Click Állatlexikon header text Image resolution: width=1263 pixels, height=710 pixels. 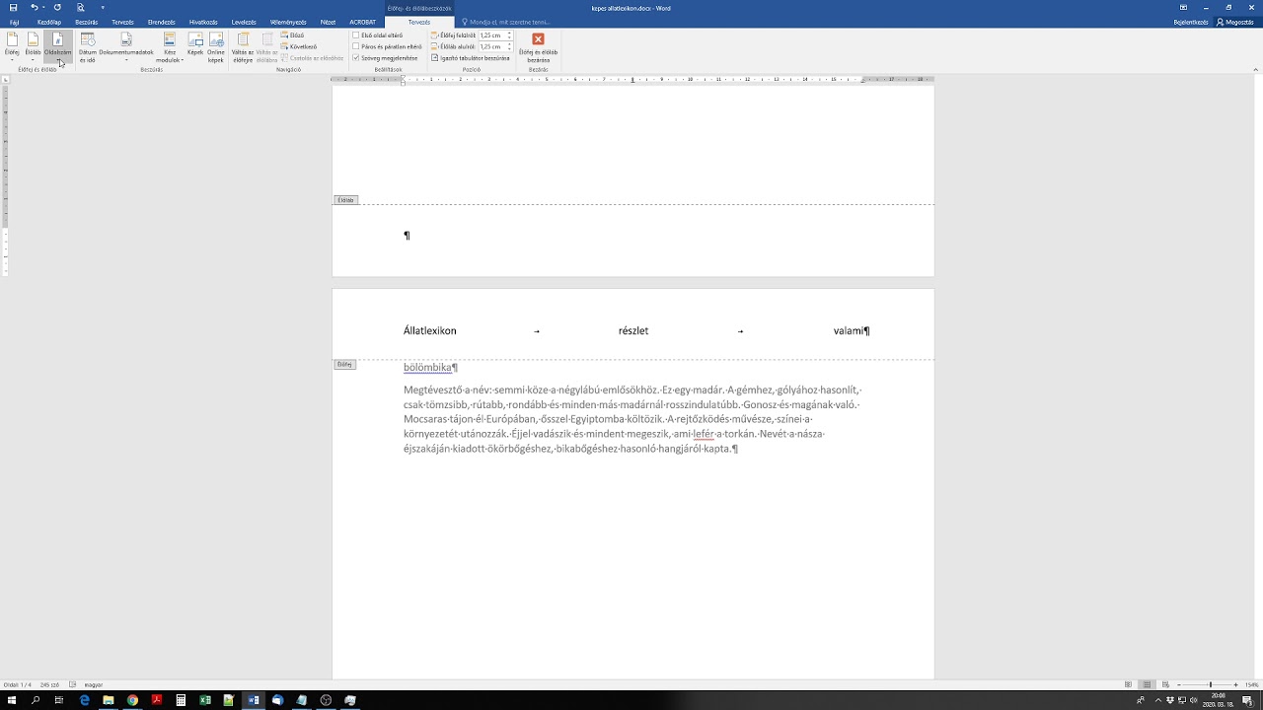tap(429, 331)
